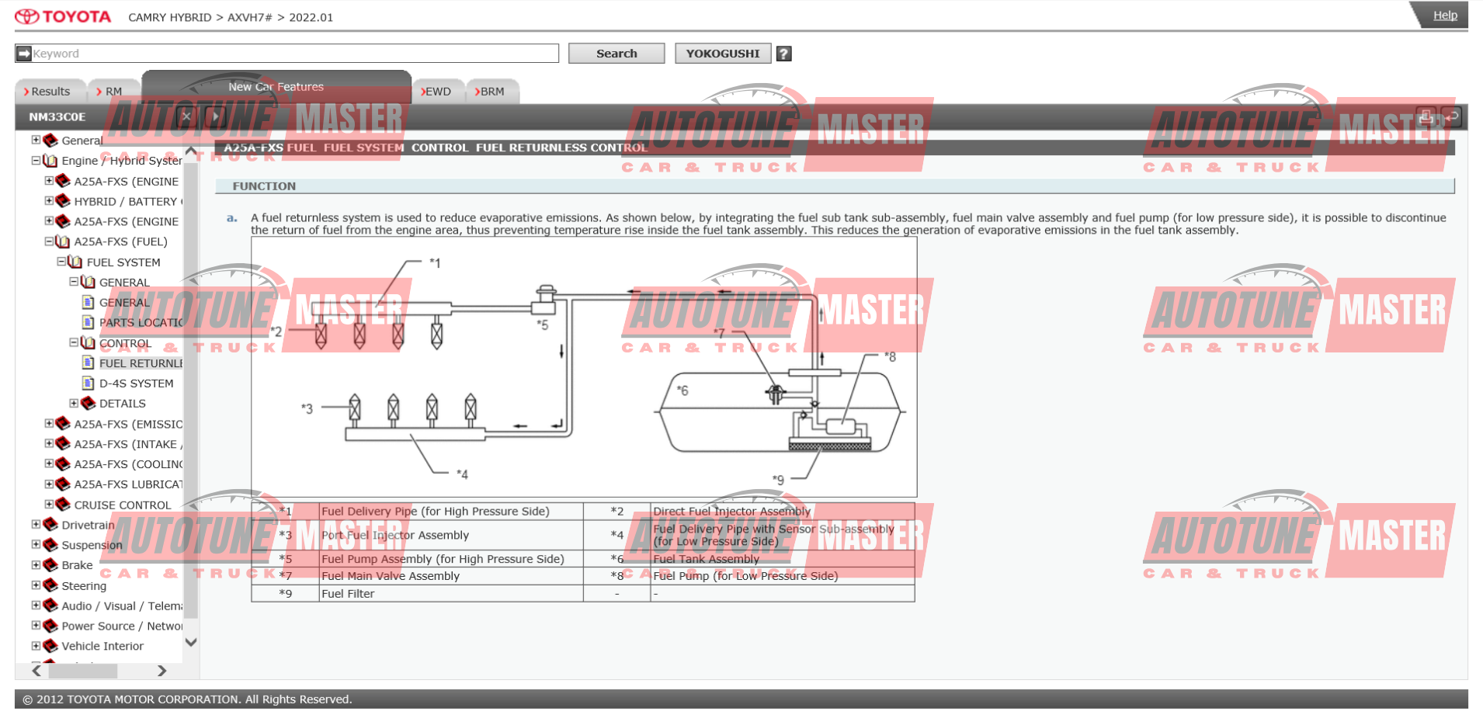Click the arrow icon beside Keyword field
Screen dimensions: 1483x715
(x=24, y=54)
